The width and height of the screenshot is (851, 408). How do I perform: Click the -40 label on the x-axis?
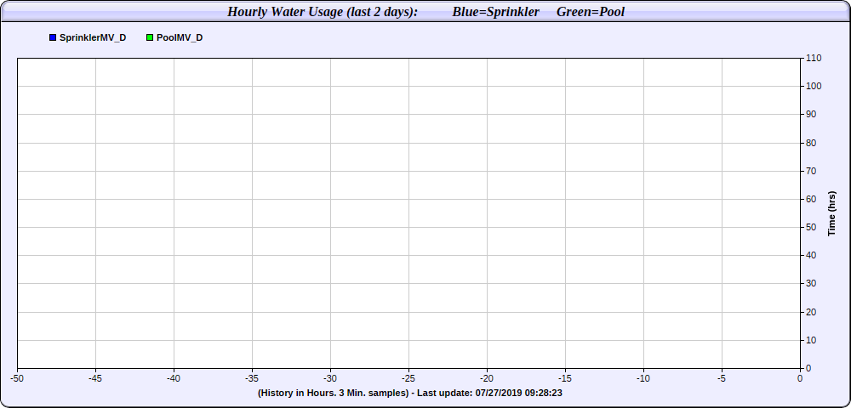point(174,378)
